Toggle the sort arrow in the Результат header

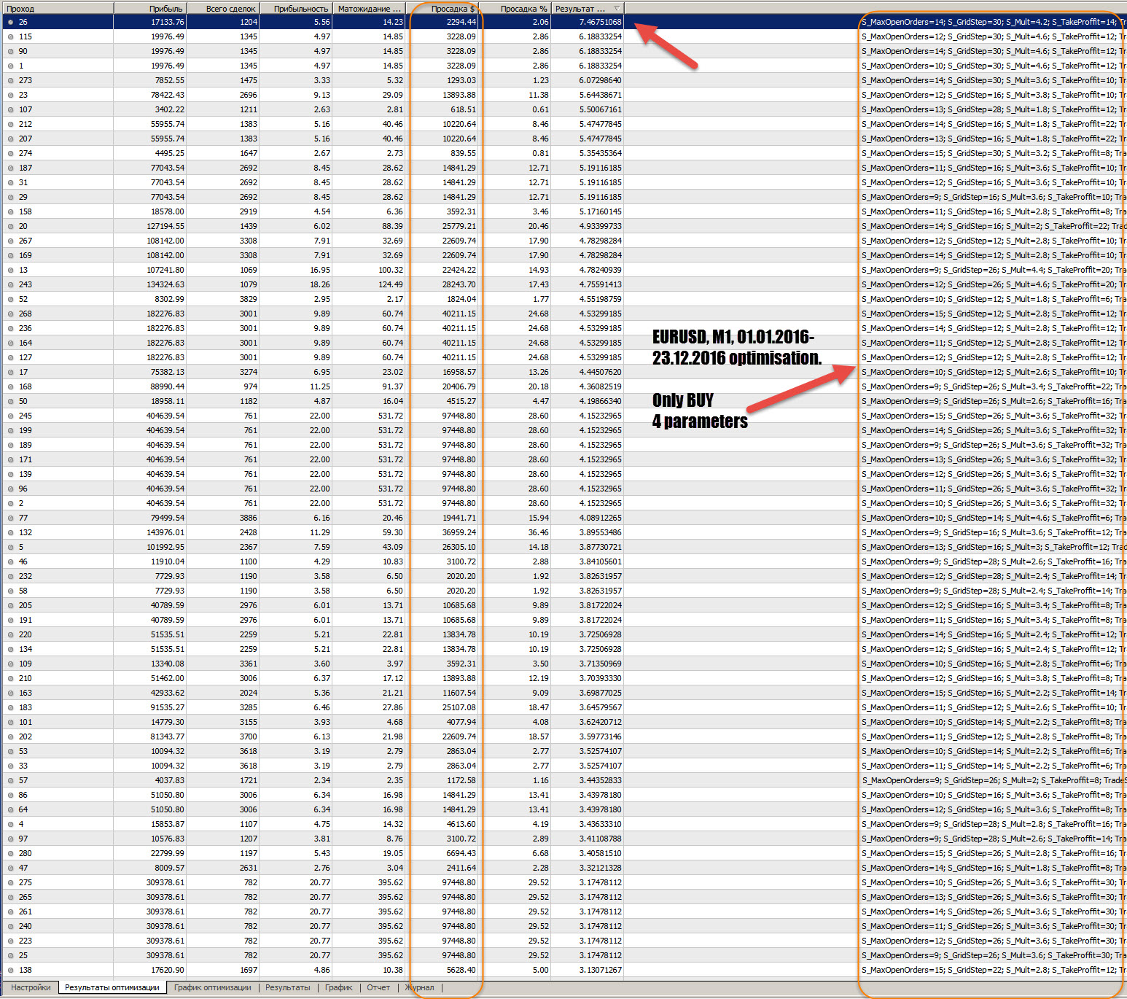(617, 9)
